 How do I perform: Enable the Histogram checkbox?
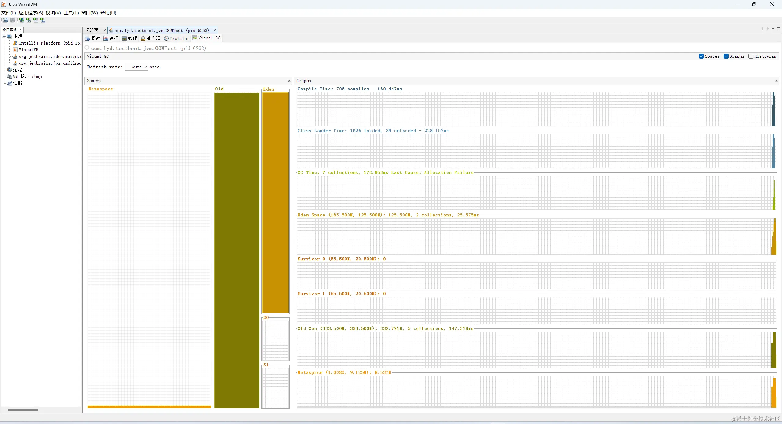[x=751, y=56]
